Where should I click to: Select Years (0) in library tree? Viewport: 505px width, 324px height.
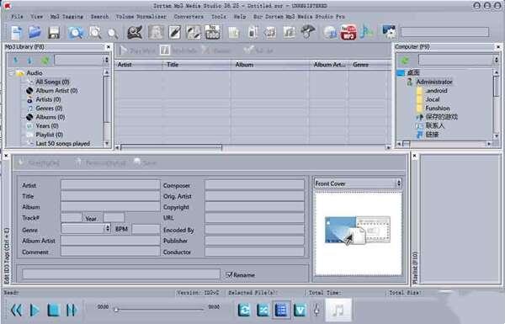click(x=47, y=126)
